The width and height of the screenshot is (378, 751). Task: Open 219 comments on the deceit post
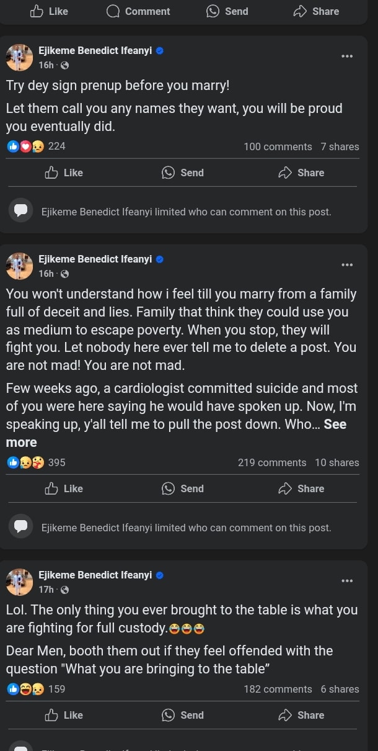(x=271, y=462)
